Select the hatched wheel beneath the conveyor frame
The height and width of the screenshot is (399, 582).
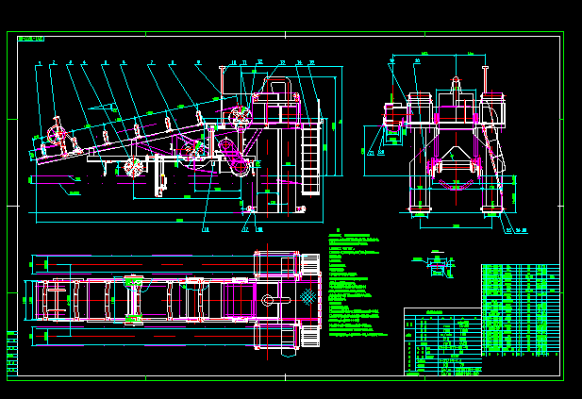[x=133, y=167]
